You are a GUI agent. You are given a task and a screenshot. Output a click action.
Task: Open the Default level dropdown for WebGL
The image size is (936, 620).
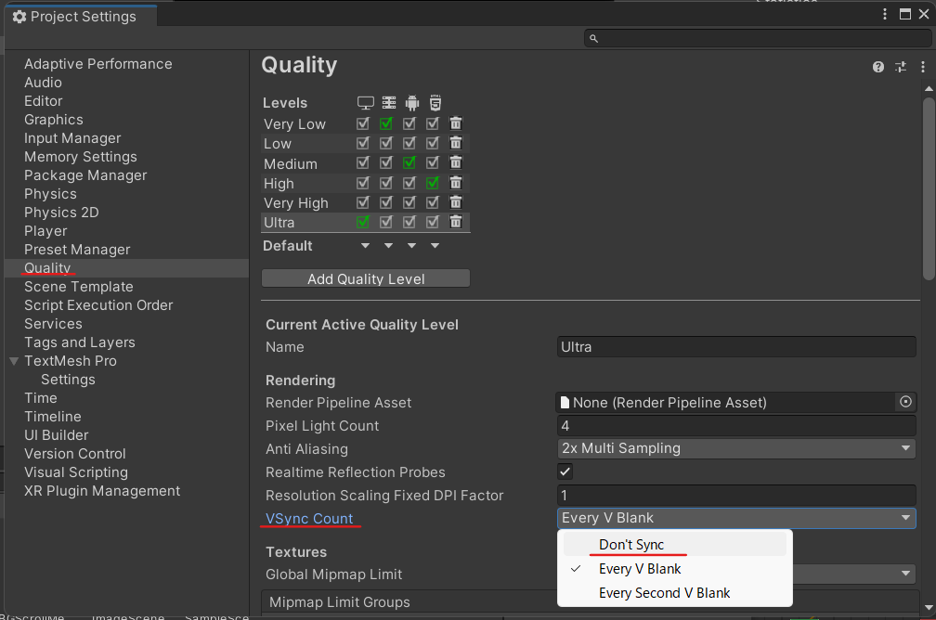pyautogui.click(x=435, y=246)
